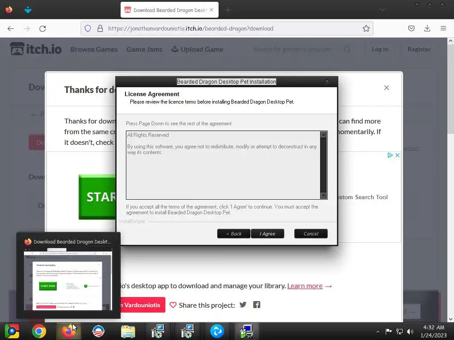Bookmark this page with the star

tap(366, 28)
